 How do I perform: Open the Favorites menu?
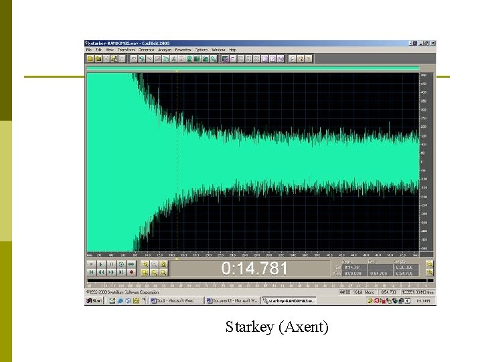[x=183, y=50]
